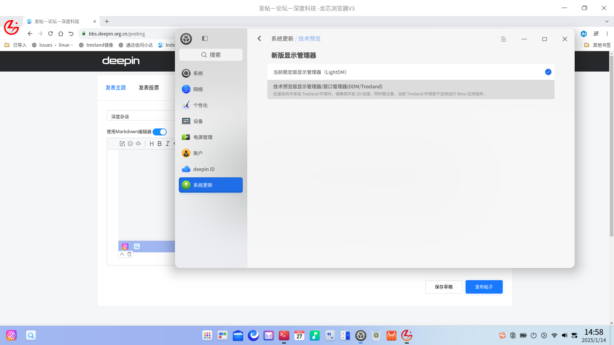Click the edit pencil icon in editor toolbar
This screenshot has height=345, width=614.
click(x=122, y=144)
